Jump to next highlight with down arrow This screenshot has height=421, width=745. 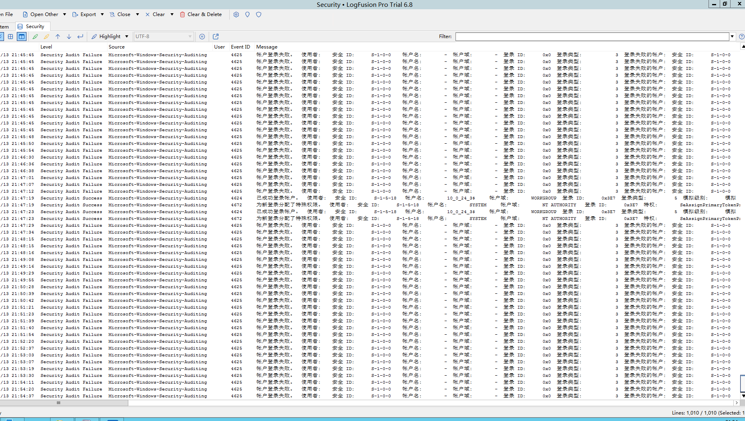click(x=69, y=37)
